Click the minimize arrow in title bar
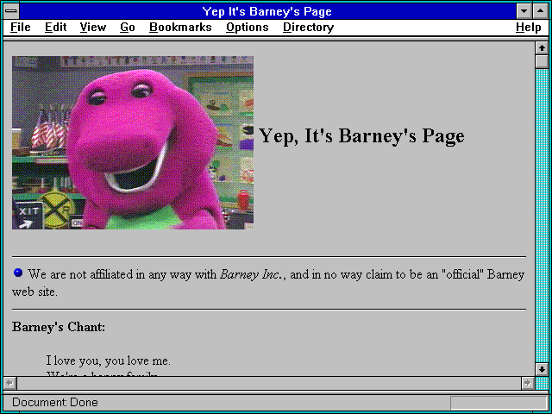The width and height of the screenshot is (552, 414). (524, 11)
